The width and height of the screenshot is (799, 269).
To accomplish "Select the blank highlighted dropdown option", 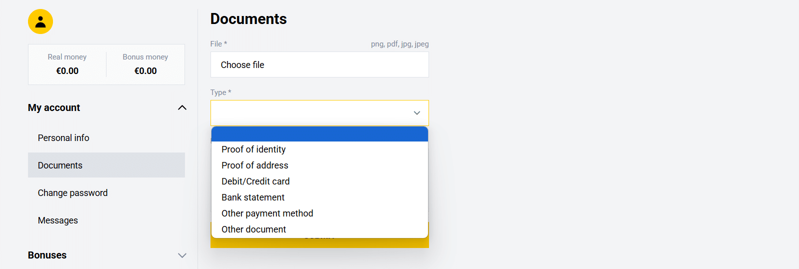I will tap(319, 134).
